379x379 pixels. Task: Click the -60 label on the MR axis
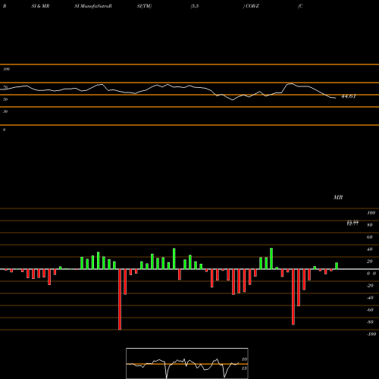(370, 310)
